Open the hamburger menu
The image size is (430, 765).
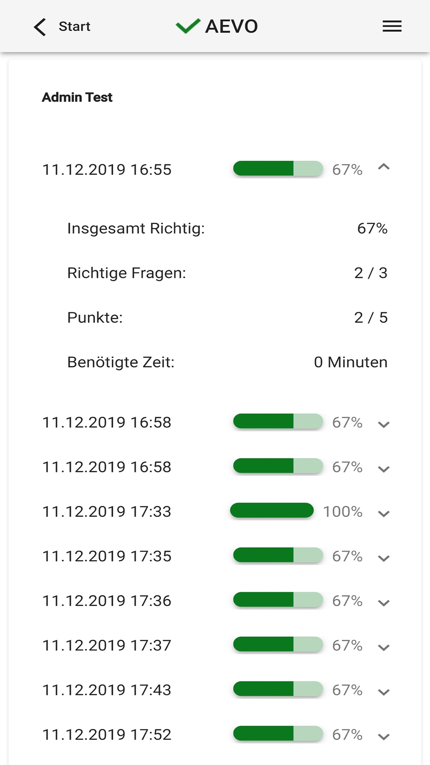[x=392, y=26]
